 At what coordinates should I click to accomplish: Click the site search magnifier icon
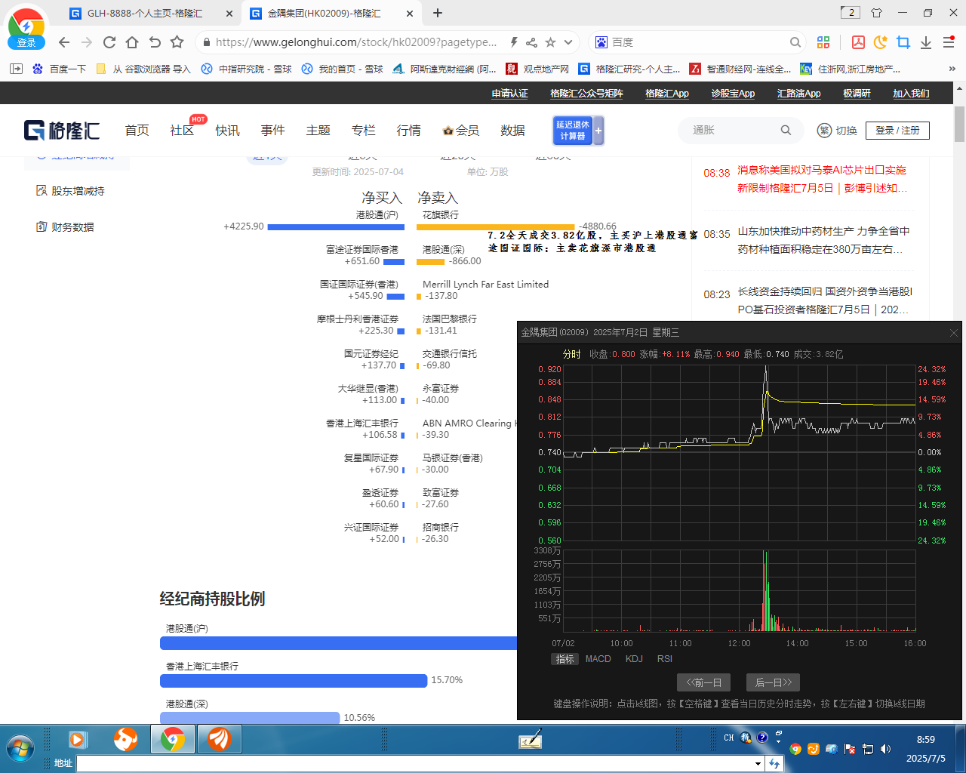pos(786,131)
